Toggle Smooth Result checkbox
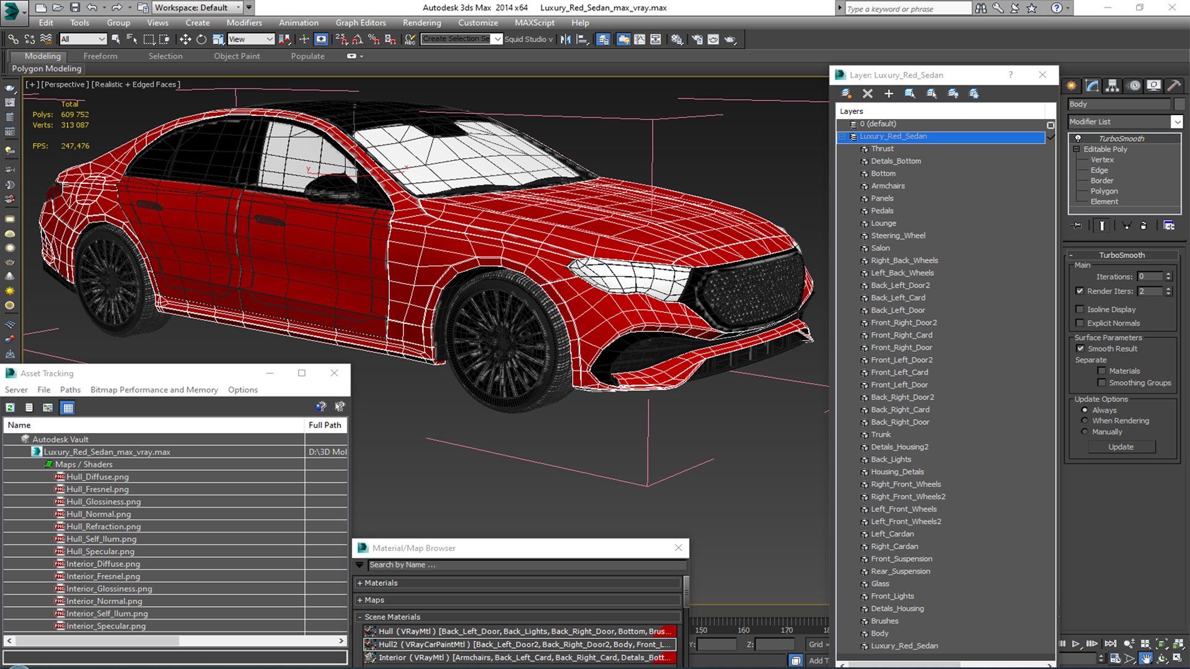 tap(1080, 349)
